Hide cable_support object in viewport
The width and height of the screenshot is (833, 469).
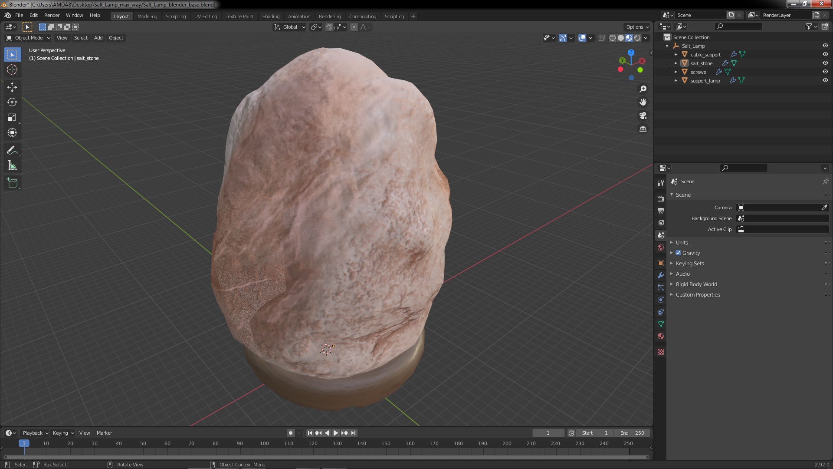pos(825,54)
